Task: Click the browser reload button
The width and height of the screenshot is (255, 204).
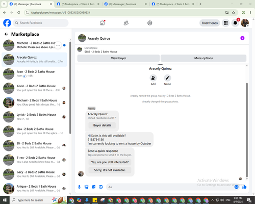Action: (x=19, y=13)
